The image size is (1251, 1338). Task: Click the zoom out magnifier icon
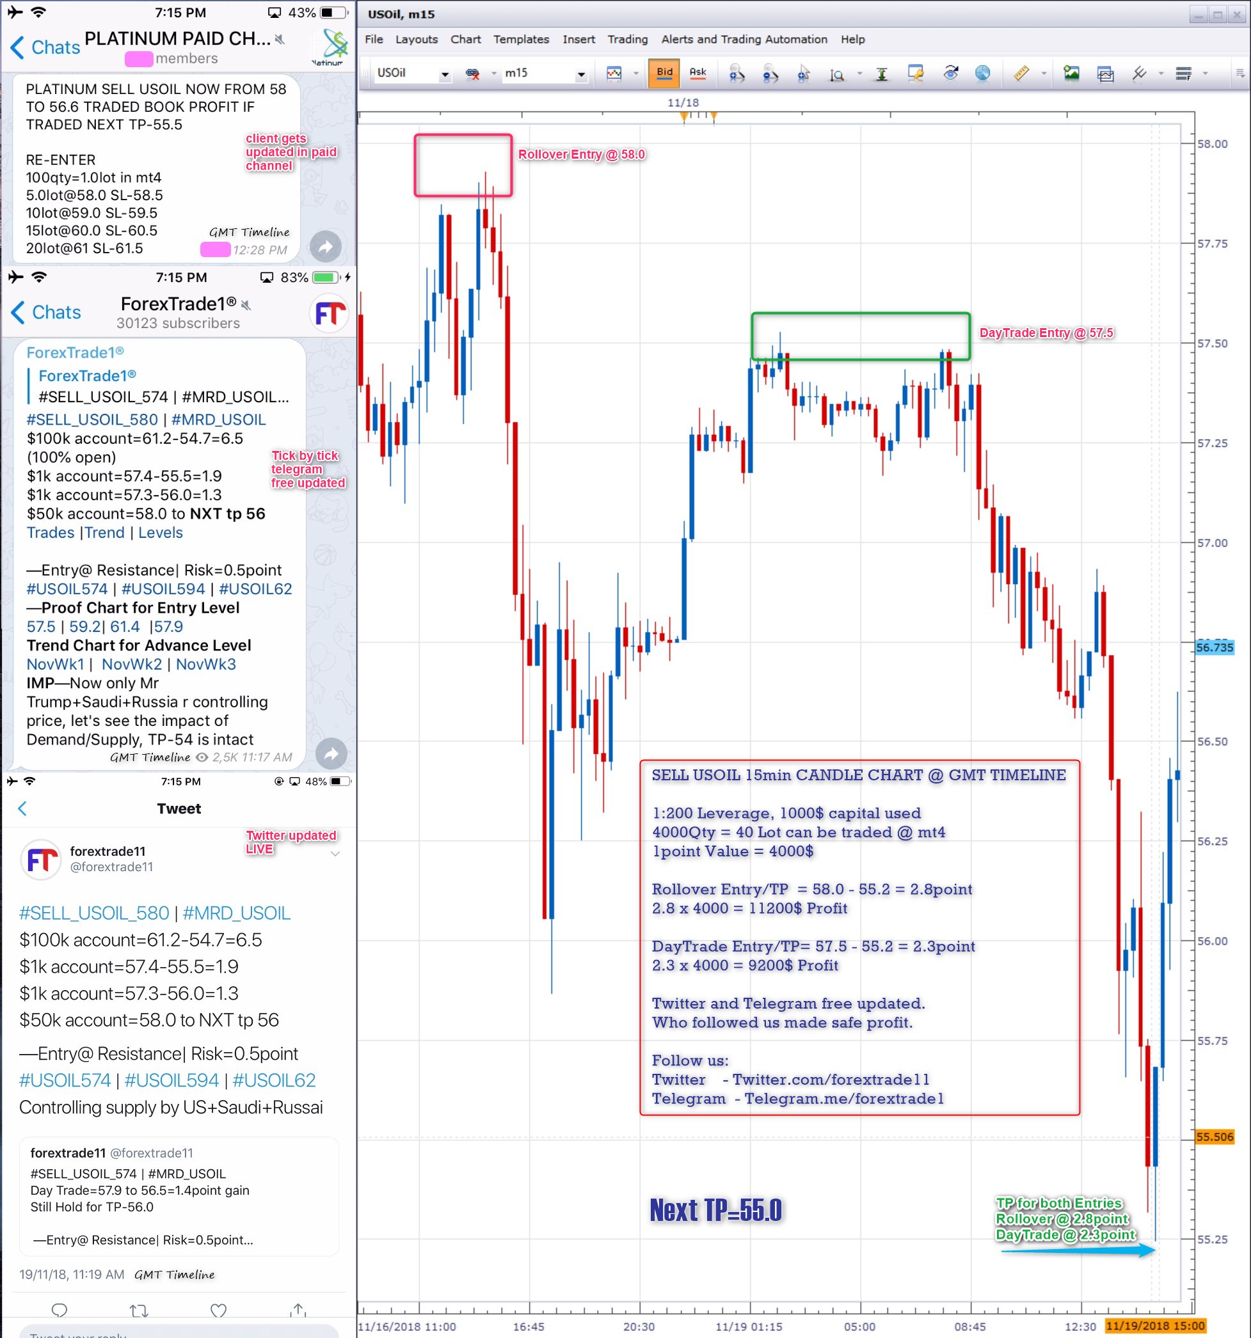770,74
